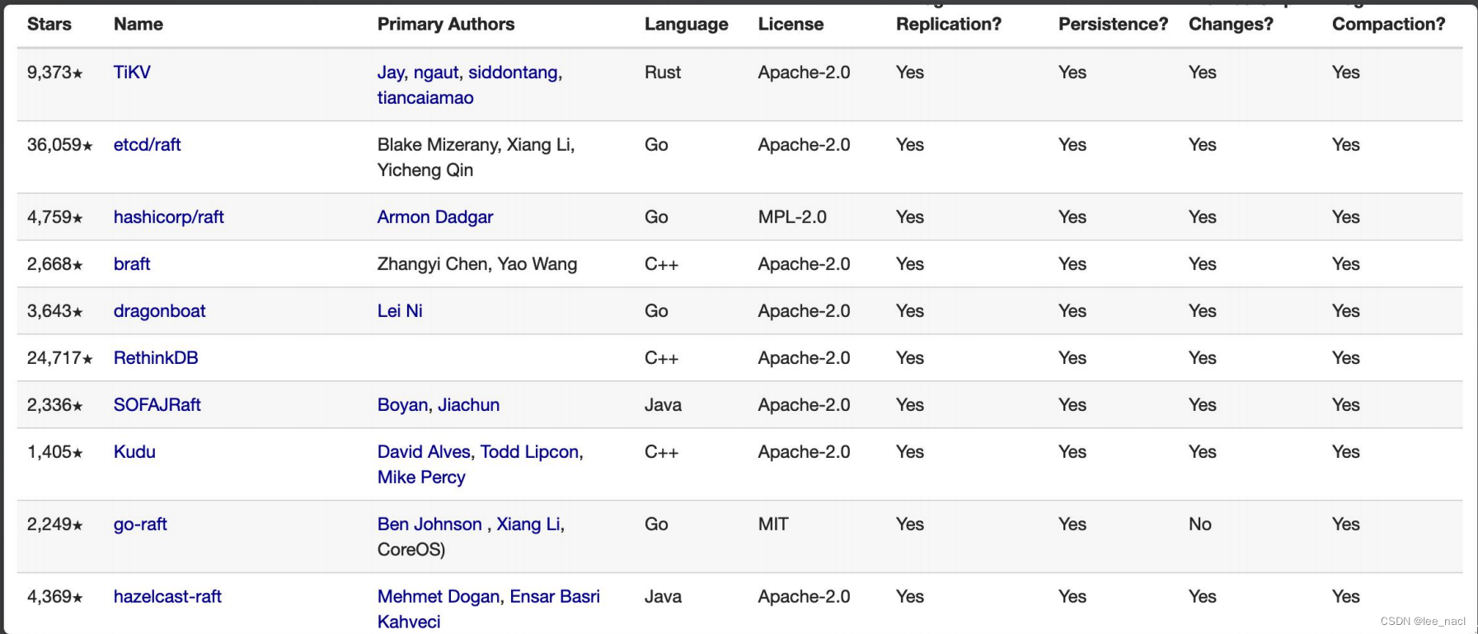This screenshot has width=1478, height=634.
Task: Click the Primary Authors column header
Action: pos(446,25)
